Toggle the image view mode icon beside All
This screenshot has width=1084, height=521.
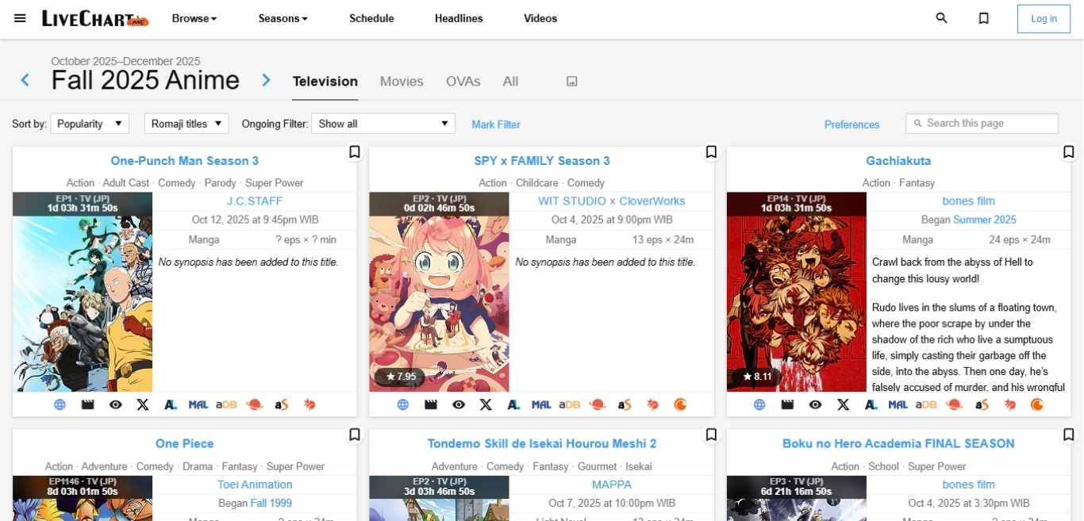click(x=571, y=81)
